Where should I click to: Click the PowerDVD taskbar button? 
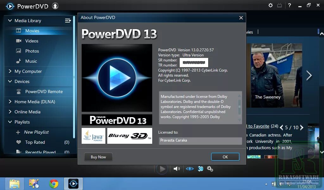click(x=73, y=184)
